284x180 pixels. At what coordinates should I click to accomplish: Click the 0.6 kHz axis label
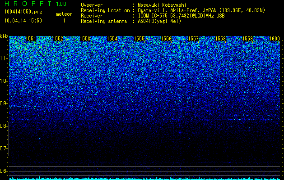[4, 171]
